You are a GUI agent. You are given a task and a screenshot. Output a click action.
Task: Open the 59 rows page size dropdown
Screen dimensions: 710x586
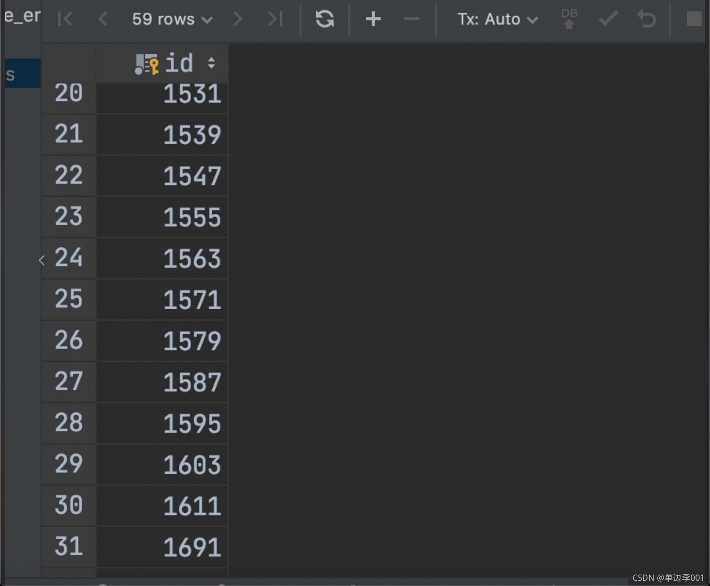pos(172,19)
